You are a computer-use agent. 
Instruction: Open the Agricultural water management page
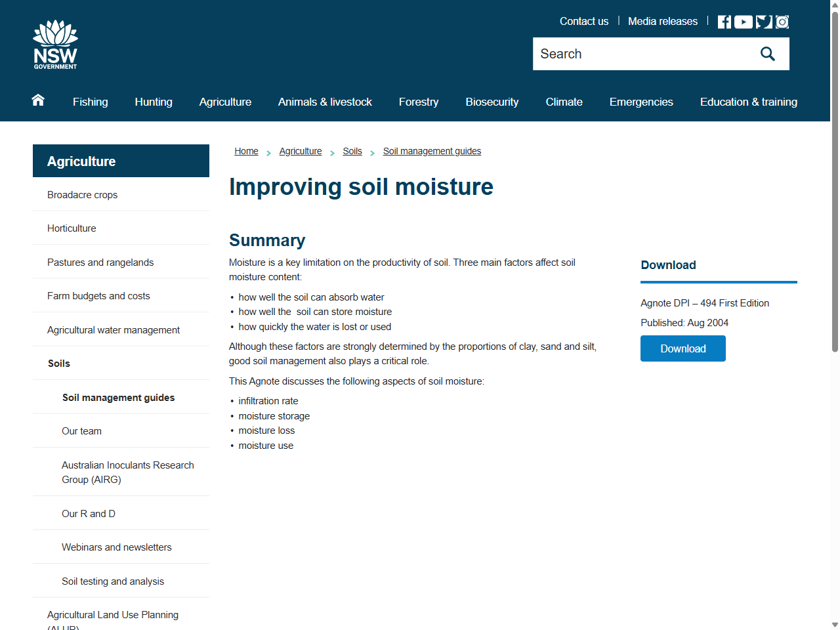(113, 329)
